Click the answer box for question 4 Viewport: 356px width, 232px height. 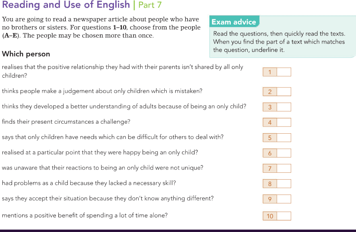[x=284, y=122]
